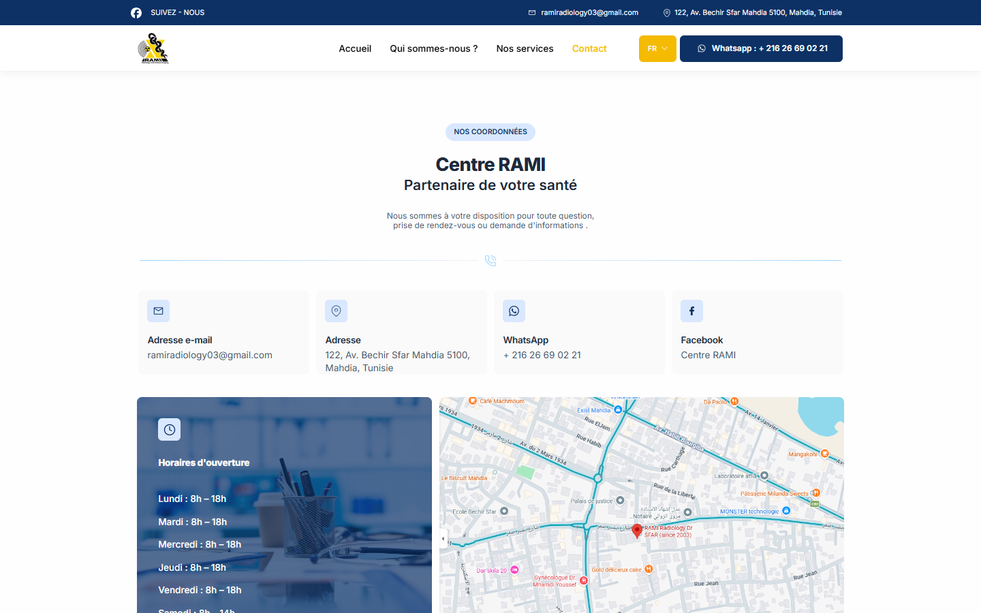Click the NOS COORDONNÉES badge
Screen dimensions: 981x613
490,132
